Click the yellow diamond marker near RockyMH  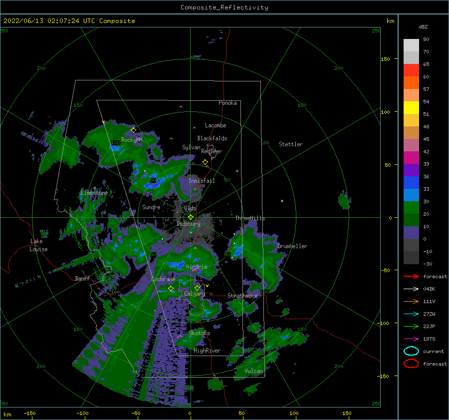pos(133,130)
